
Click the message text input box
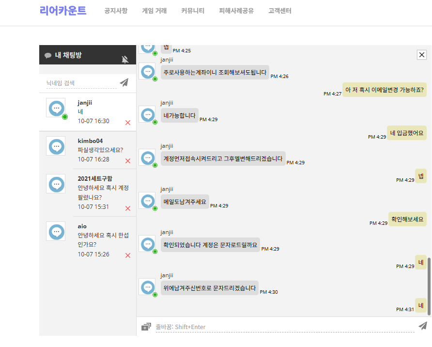pos(284,327)
